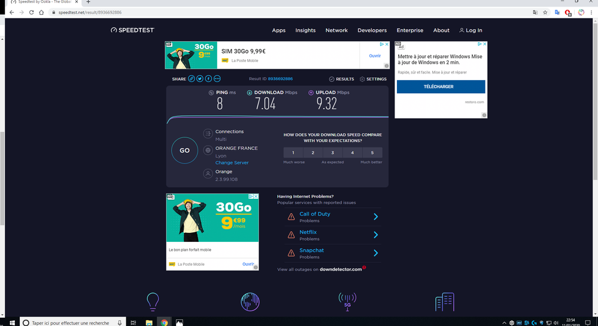Image resolution: width=598 pixels, height=326 pixels.
Task: Expand Snapchat problems chevron
Action: (376, 253)
